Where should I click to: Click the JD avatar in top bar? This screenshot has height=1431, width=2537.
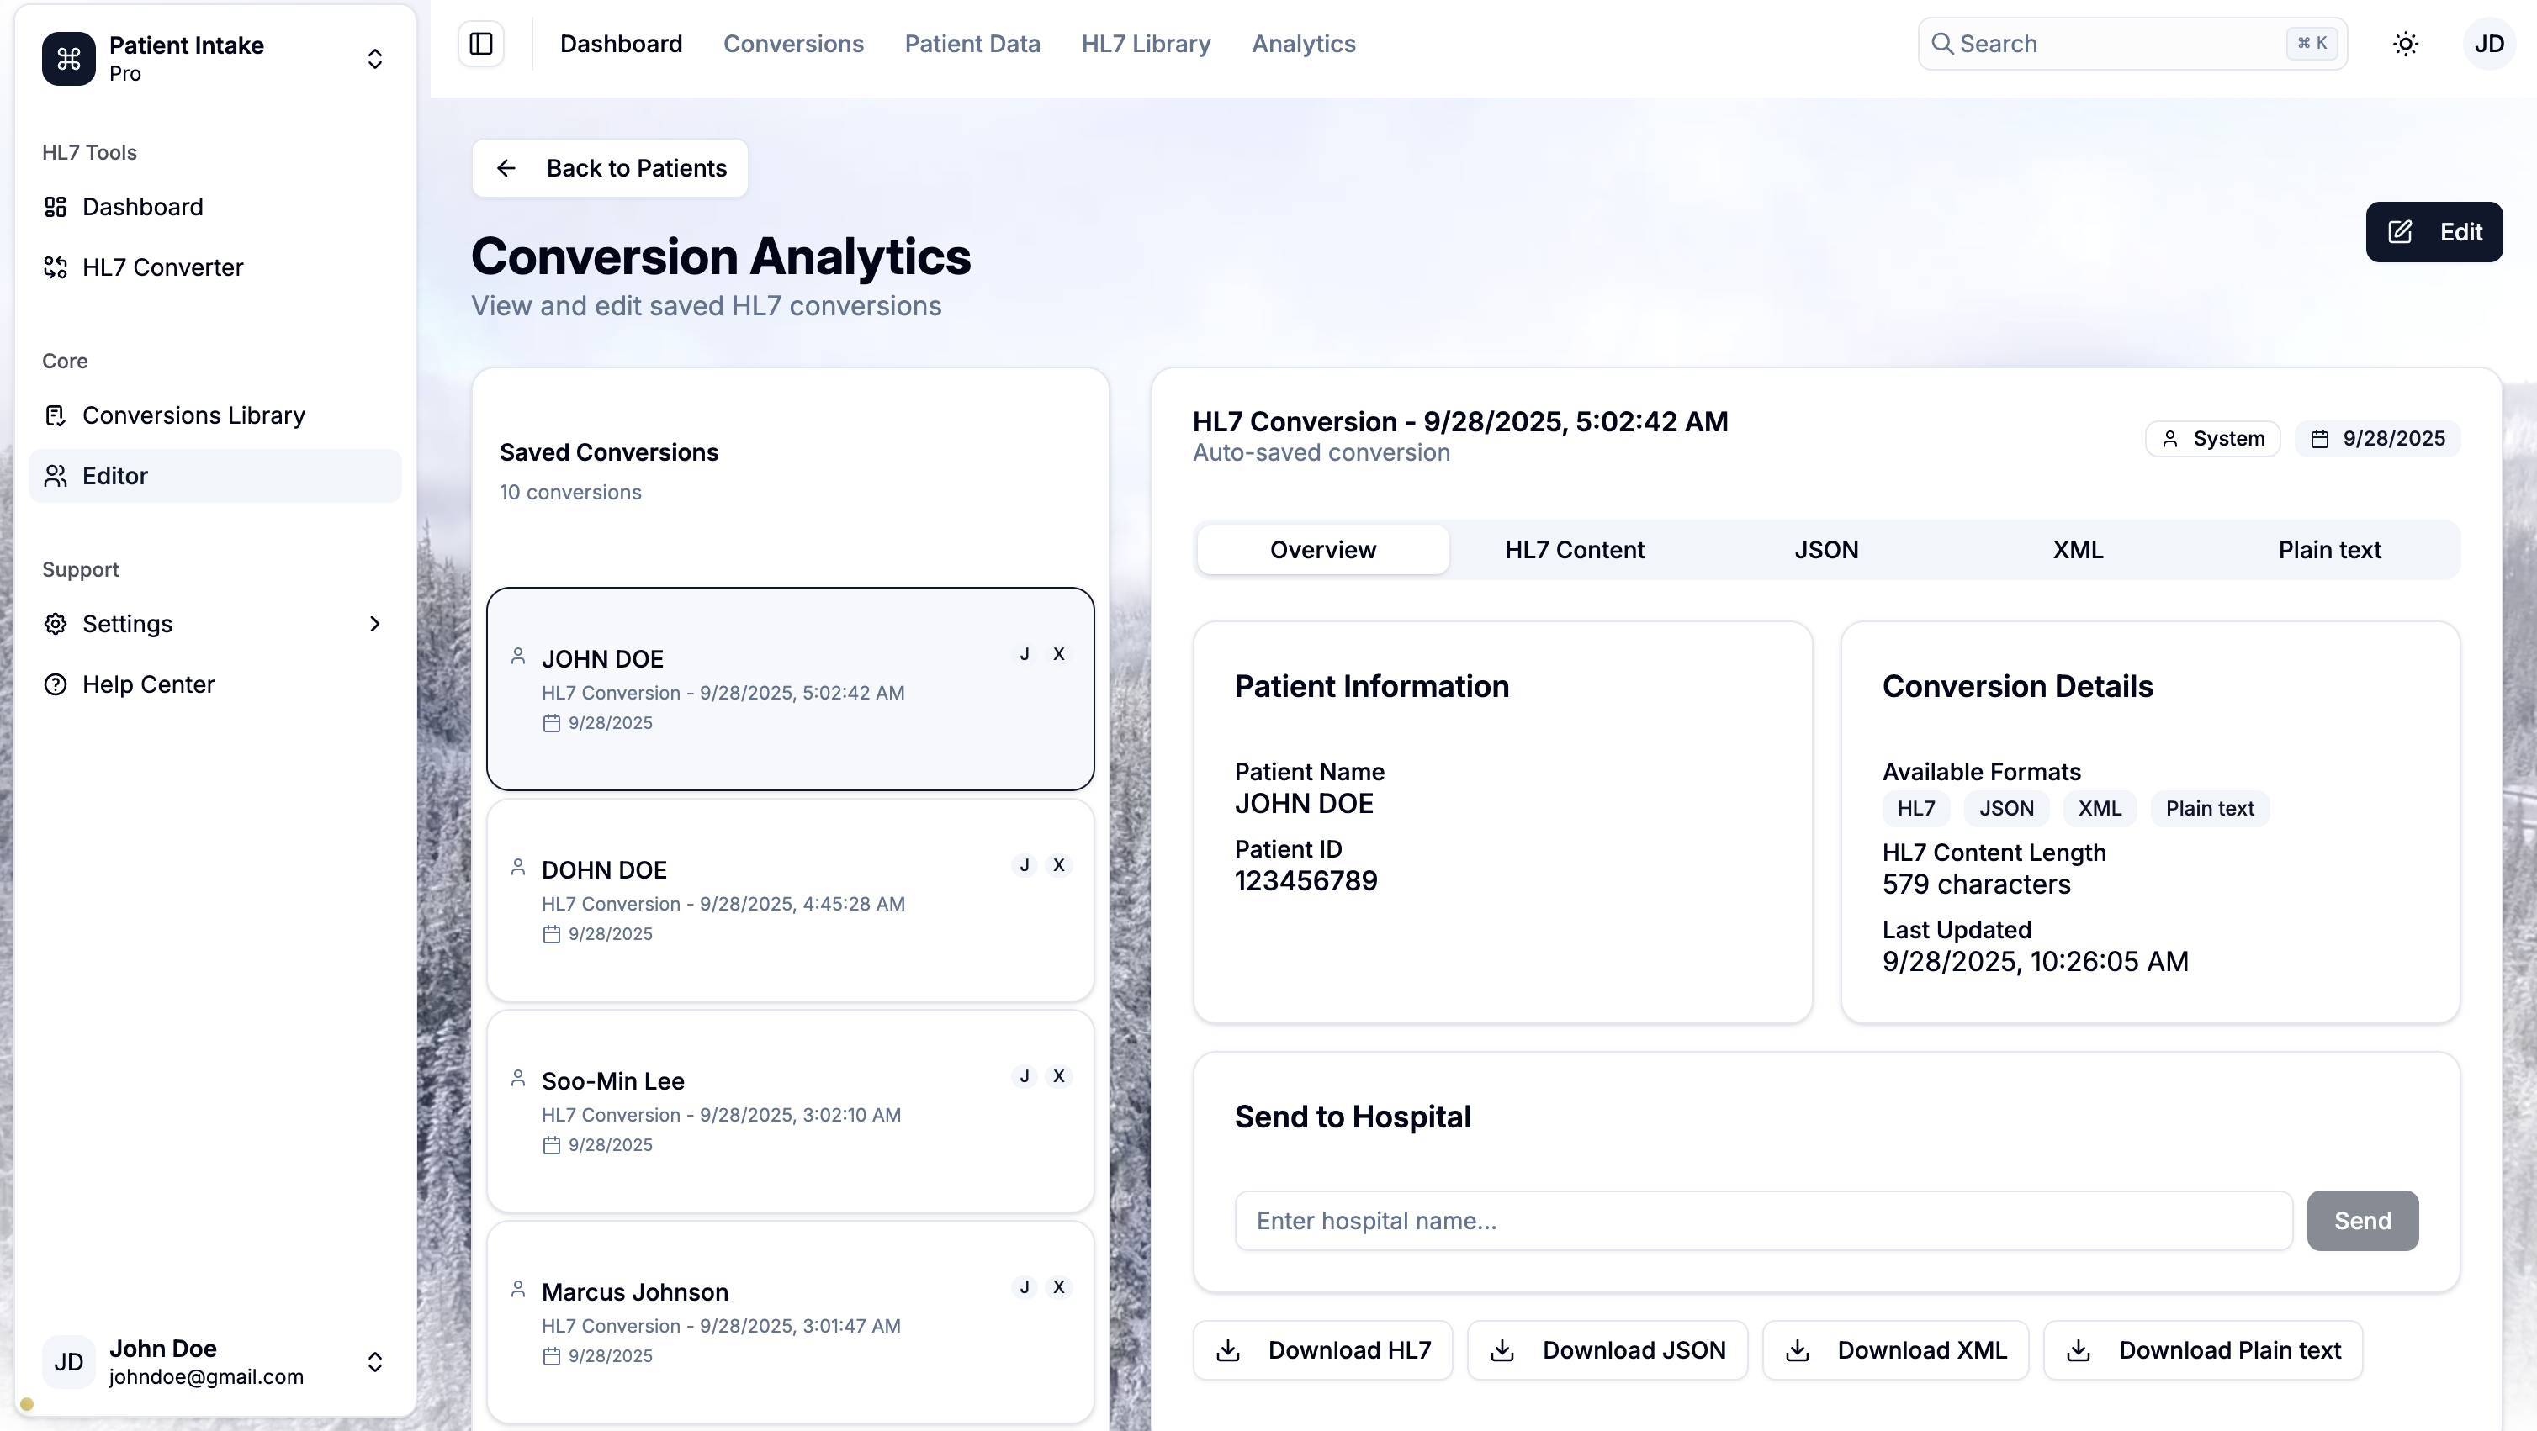tap(2487, 45)
